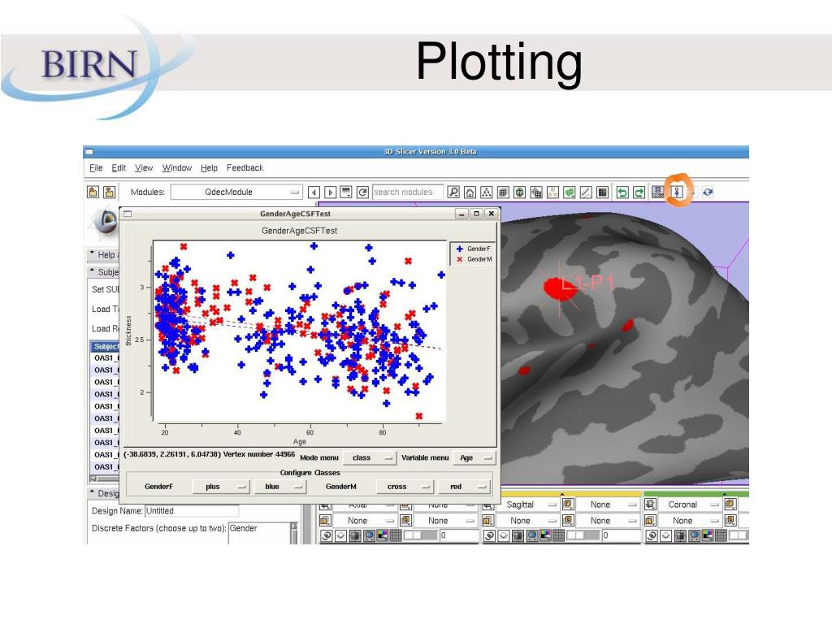This screenshot has width=832, height=624.
Task: Open the Coronal orientation dropdown
Action: [690, 504]
